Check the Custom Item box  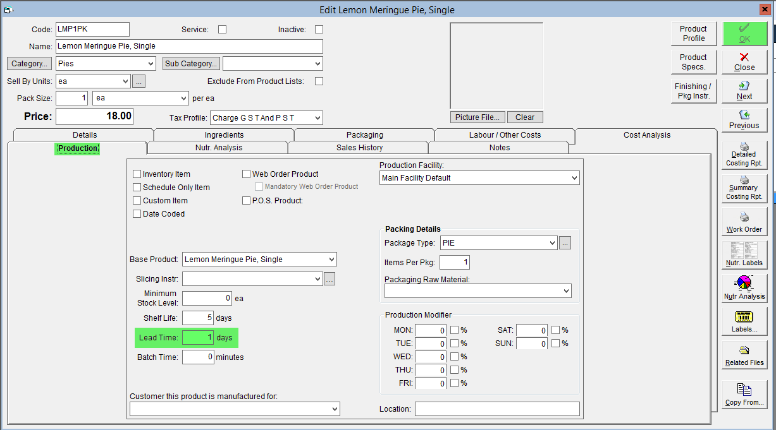pos(137,201)
